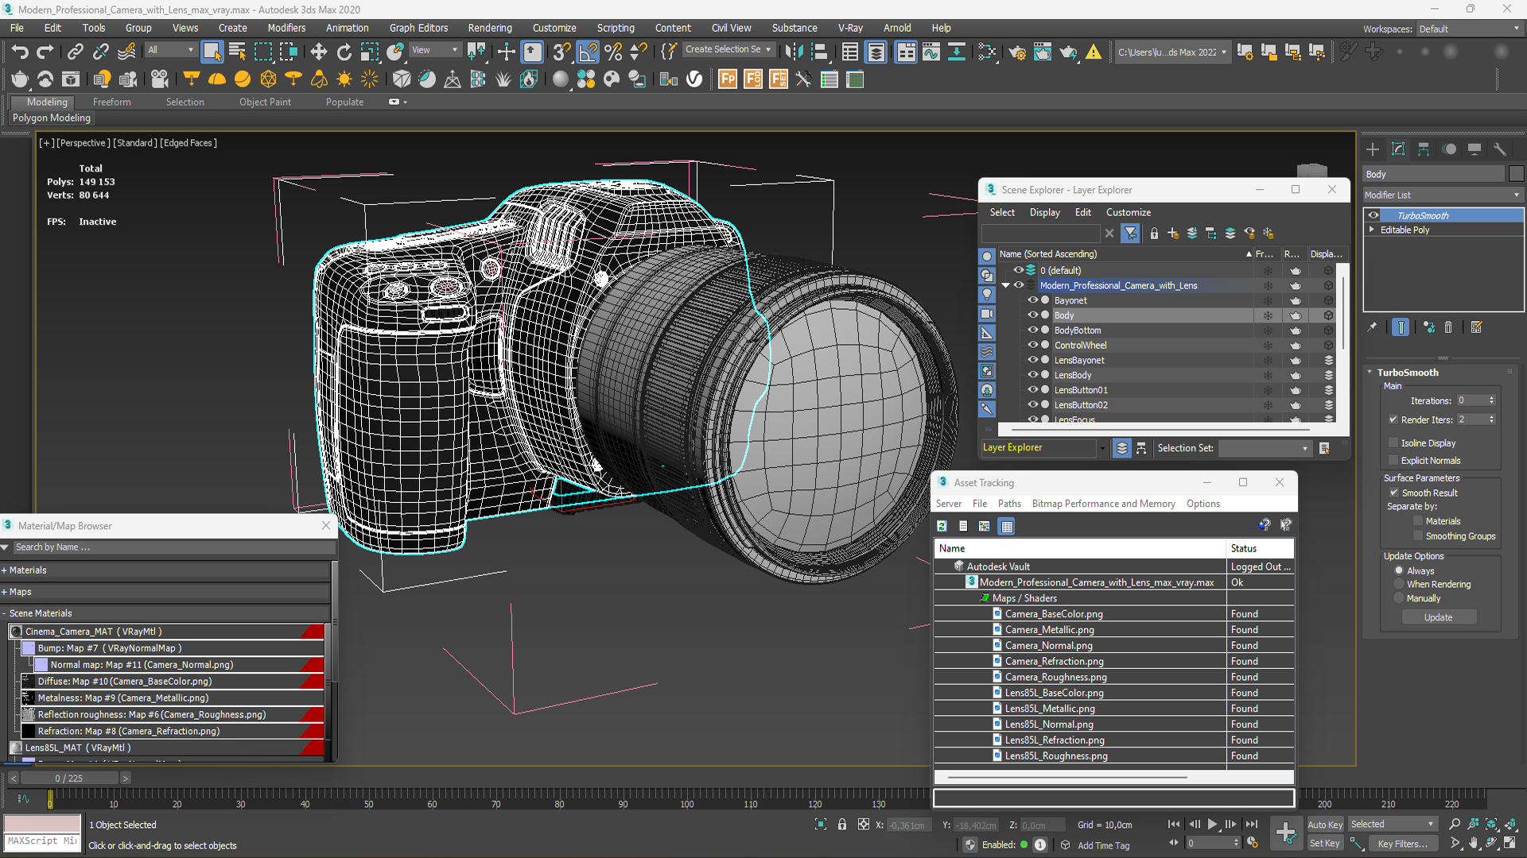Enable Isoline Display checkbox
The image size is (1527, 858).
pyautogui.click(x=1393, y=443)
